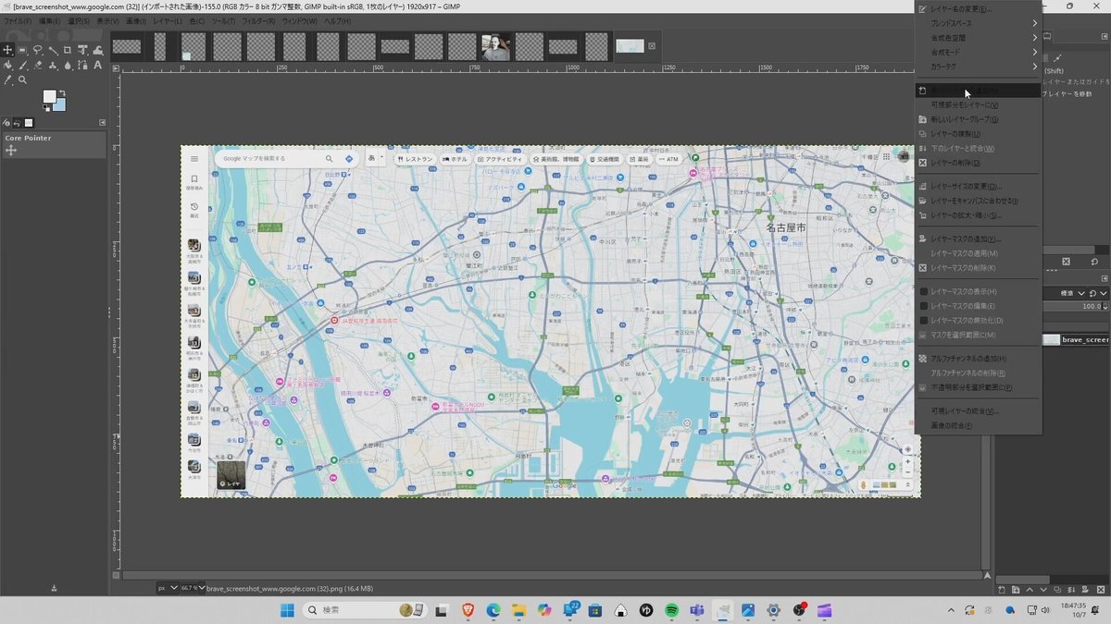The width and height of the screenshot is (1111, 624).
Task: Expand the ブレンドスペース submenu
Action: tap(978, 23)
